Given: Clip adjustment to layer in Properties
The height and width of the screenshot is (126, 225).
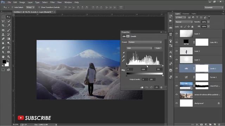Looking at the screenshot, I should (142, 87).
